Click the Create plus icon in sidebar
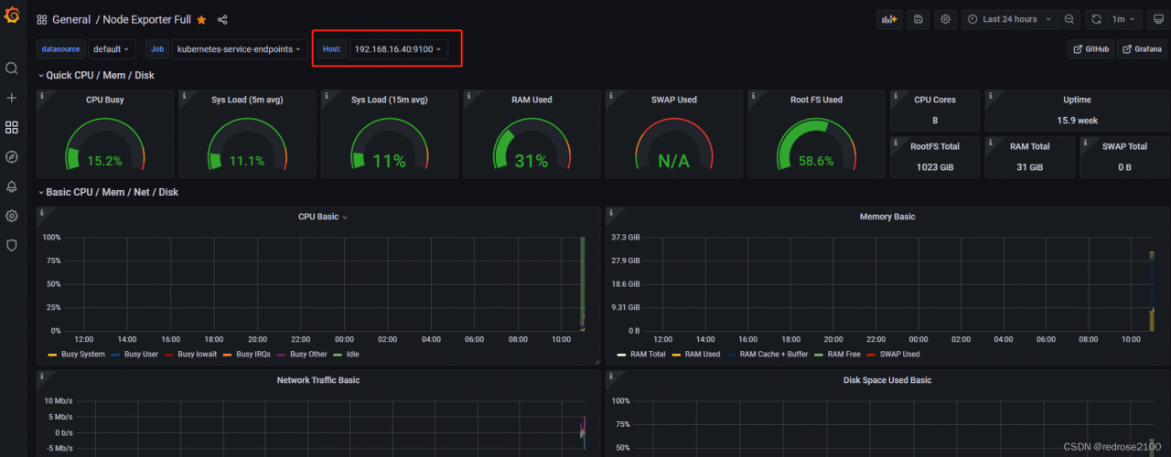 (x=12, y=98)
